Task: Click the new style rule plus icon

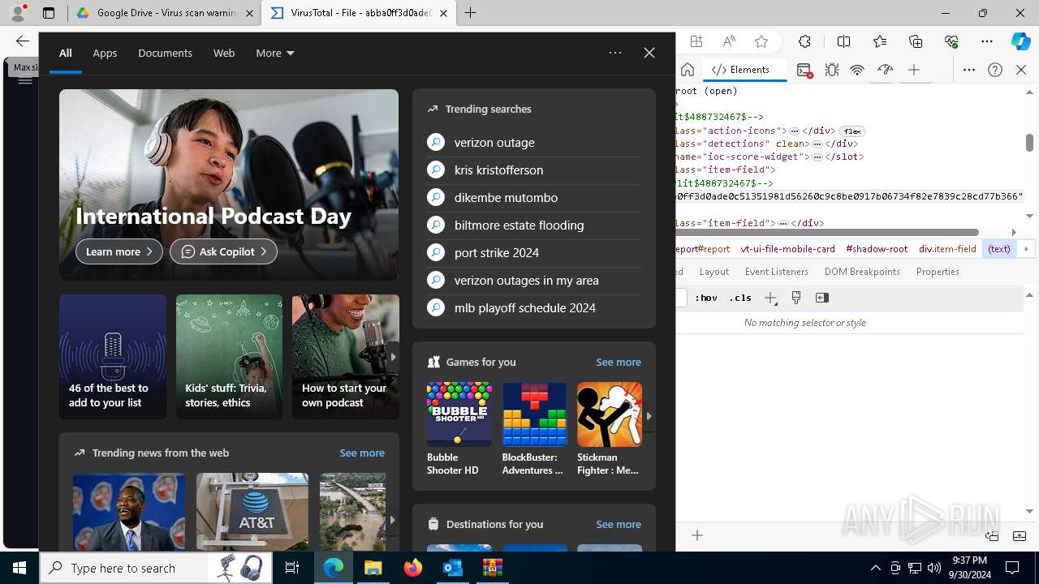Action: tap(770, 298)
